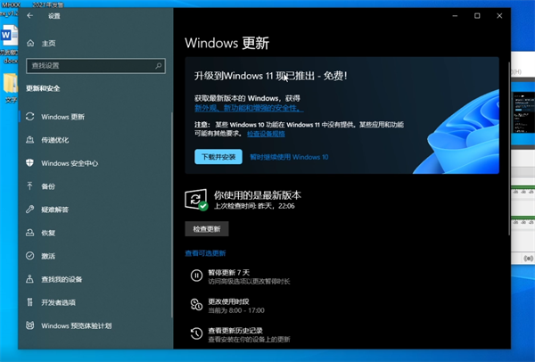Select the 恢复 recovery icon

coord(30,233)
